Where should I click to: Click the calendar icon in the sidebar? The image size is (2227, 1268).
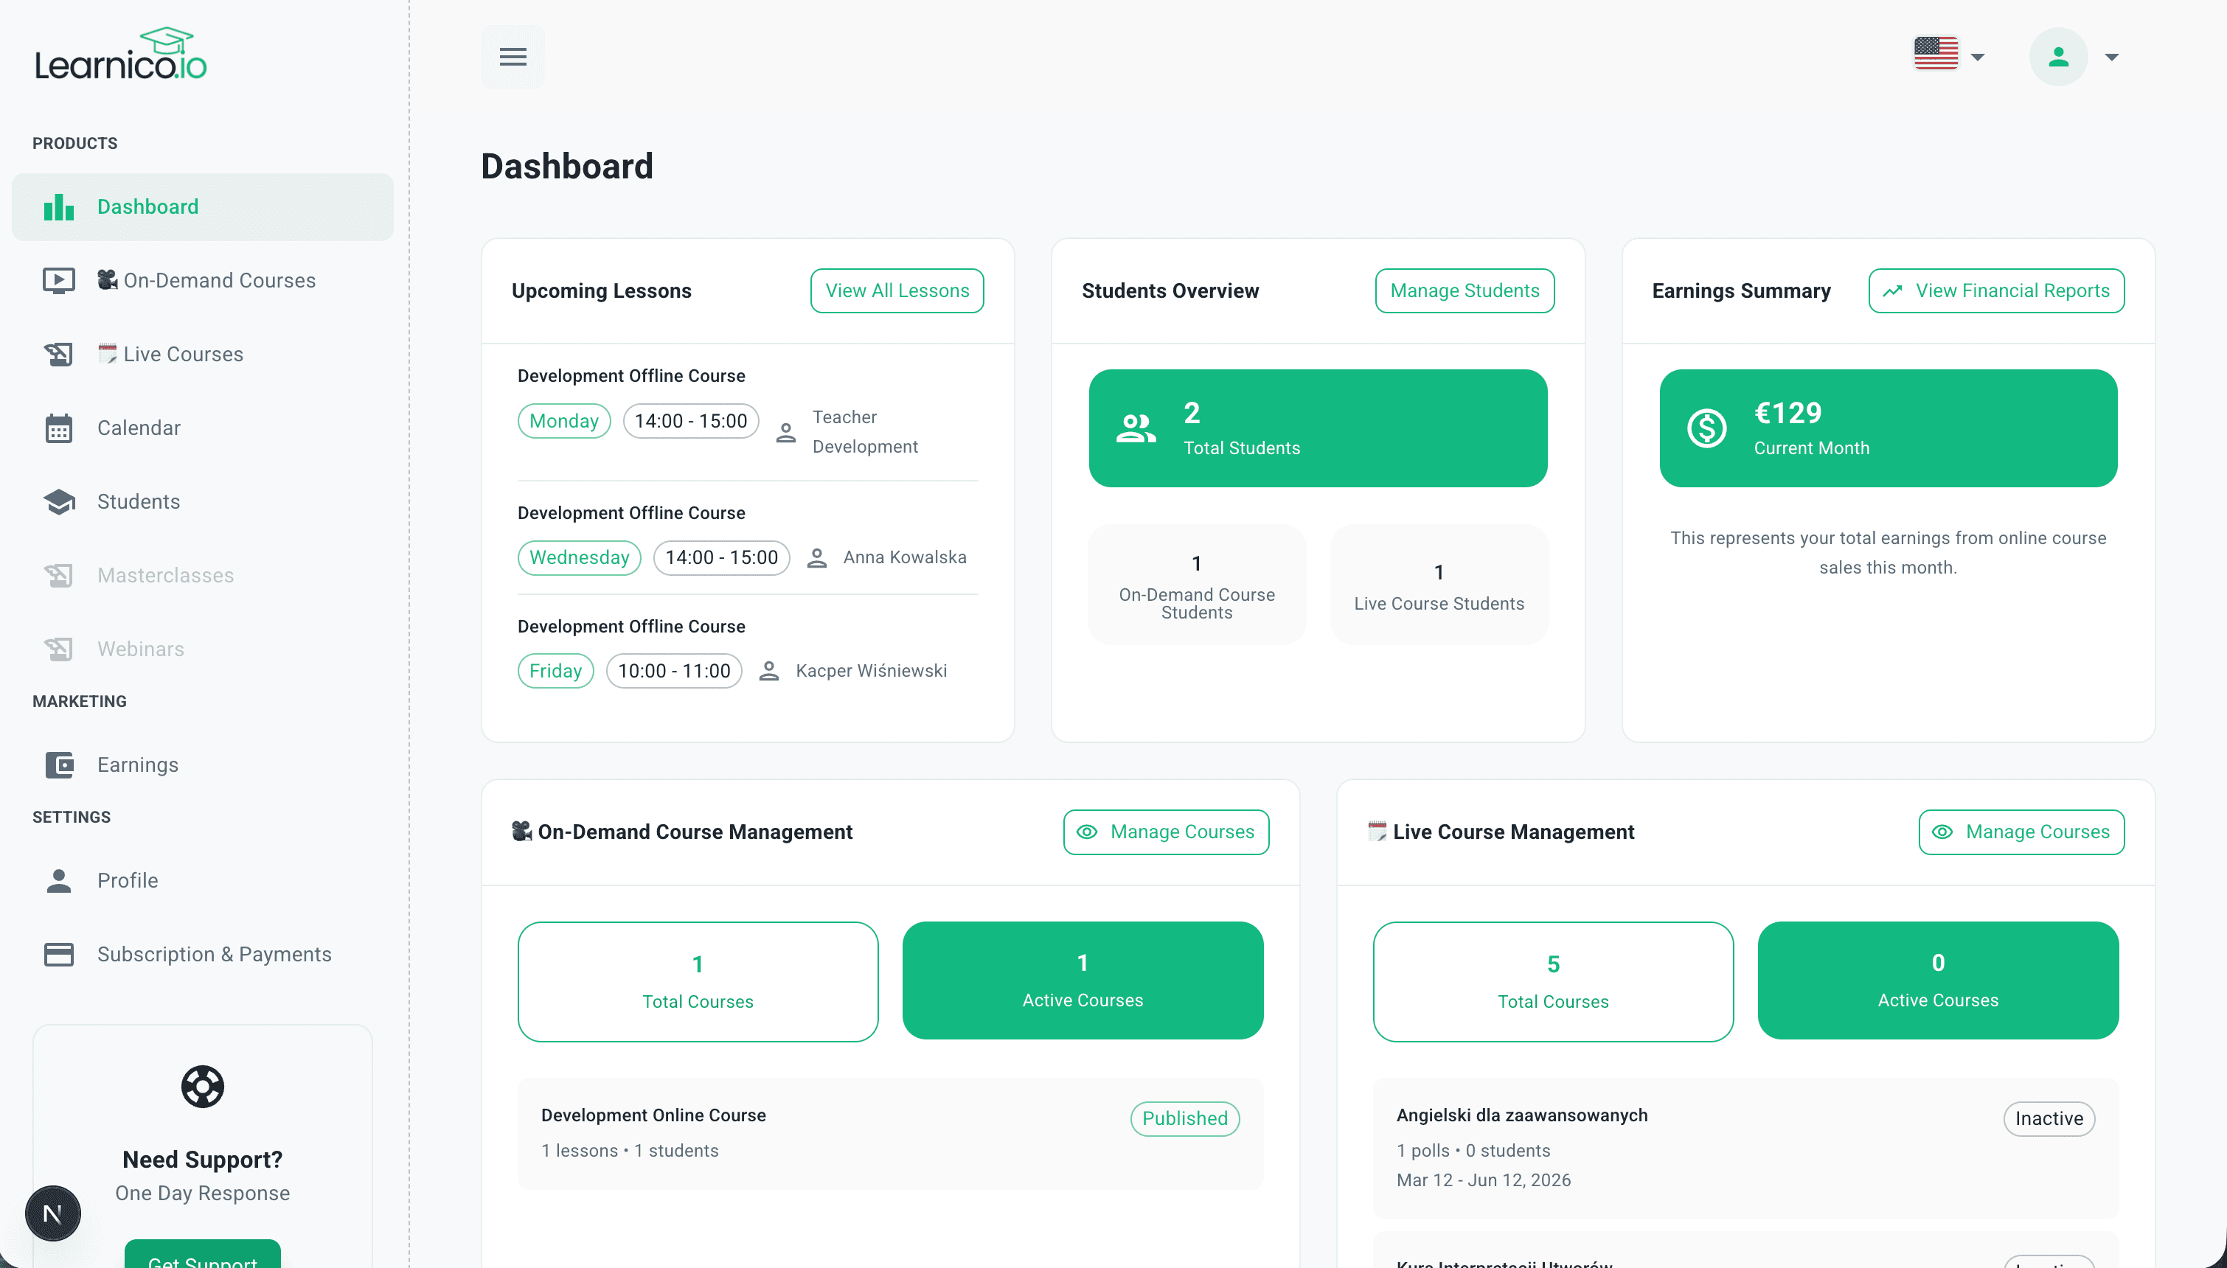58,428
